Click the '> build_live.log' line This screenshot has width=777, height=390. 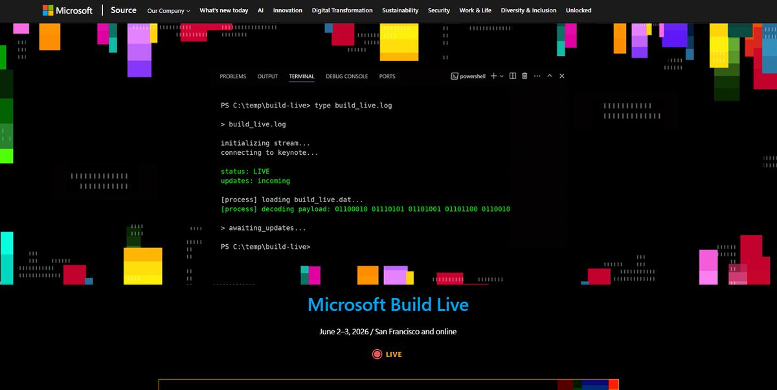[x=253, y=124]
